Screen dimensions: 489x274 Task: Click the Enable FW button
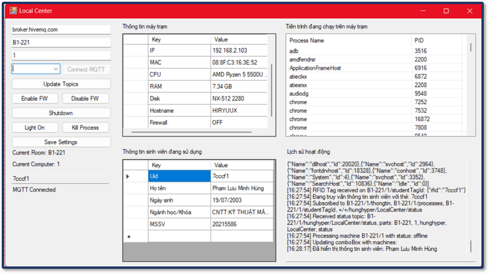point(35,98)
